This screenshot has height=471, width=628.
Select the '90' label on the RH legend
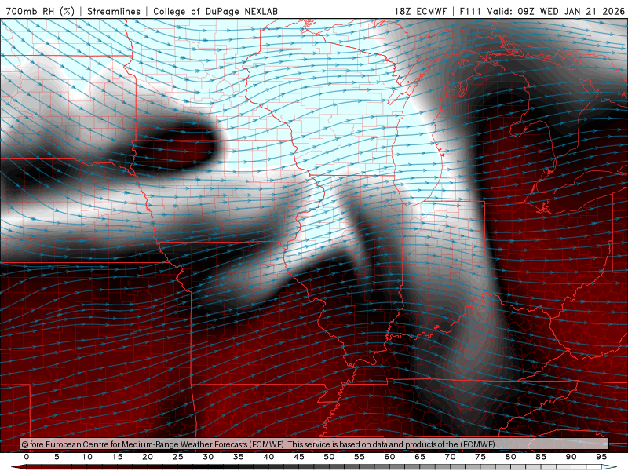pos(571,457)
